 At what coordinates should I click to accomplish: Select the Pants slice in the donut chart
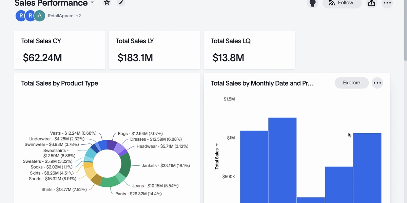pos(110,182)
